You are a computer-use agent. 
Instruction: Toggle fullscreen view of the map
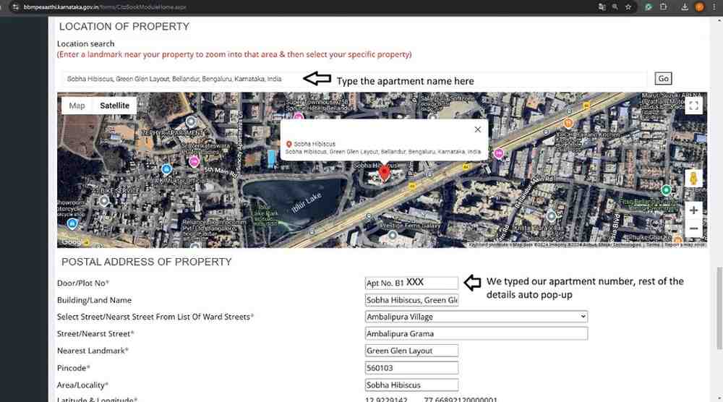[x=693, y=106]
